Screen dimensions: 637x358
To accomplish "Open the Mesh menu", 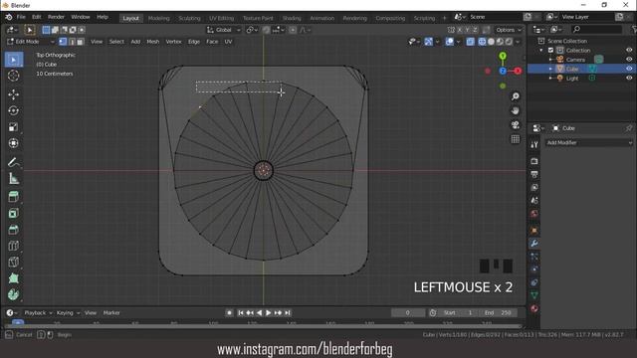I will tap(152, 42).
